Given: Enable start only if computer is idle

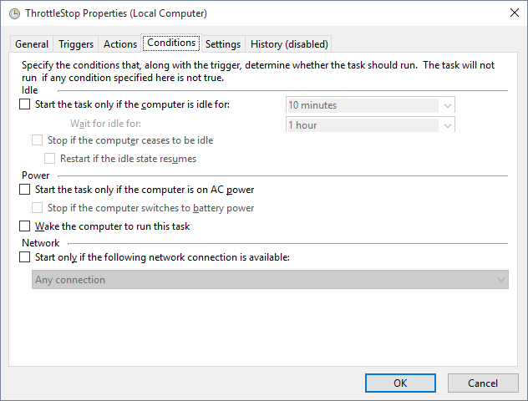Looking at the screenshot, I should (x=24, y=104).
